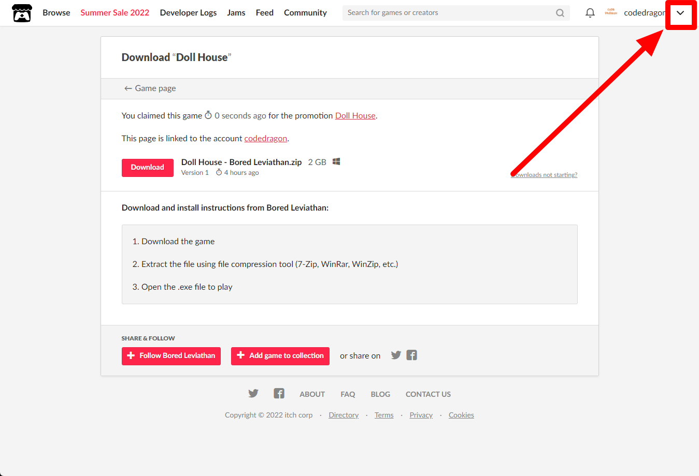Add game to collection
The width and height of the screenshot is (699, 476).
coord(280,356)
